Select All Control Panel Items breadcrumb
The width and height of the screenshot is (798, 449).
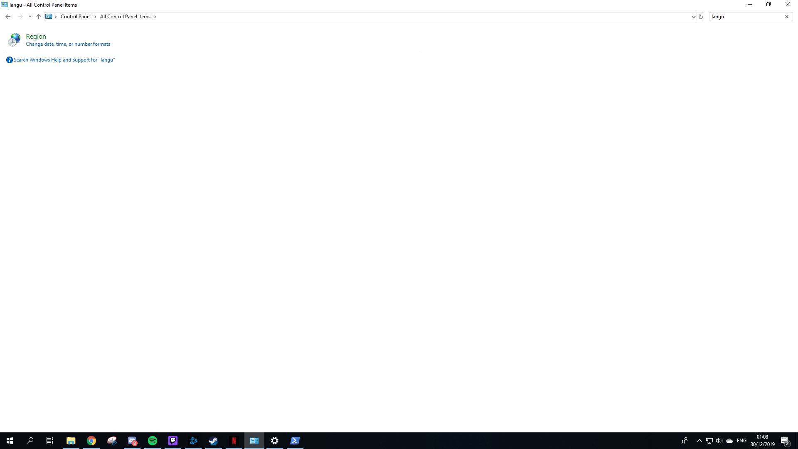(125, 17)
